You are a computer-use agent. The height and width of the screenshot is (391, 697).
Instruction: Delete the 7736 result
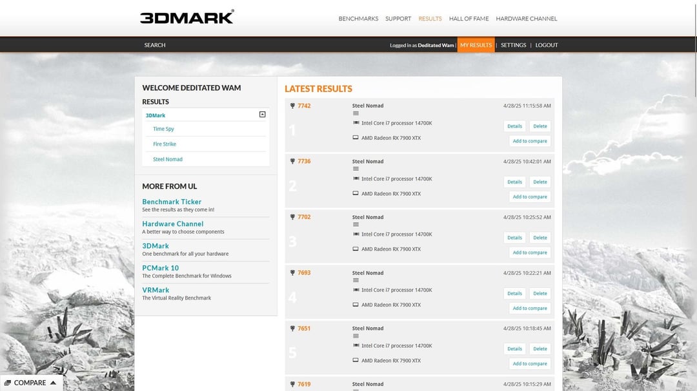coord(540,182)
